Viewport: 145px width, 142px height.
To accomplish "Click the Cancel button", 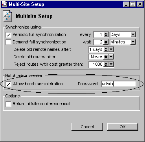I will coord(87,127).
